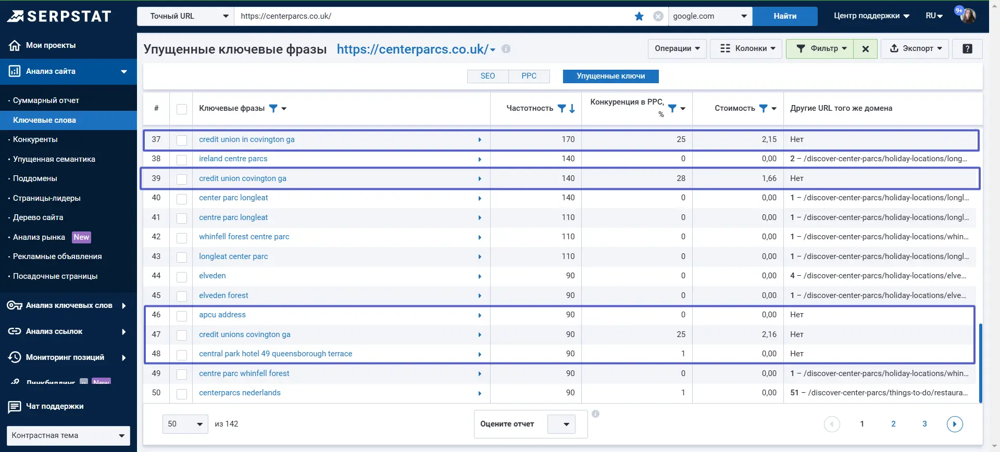This screenshot has height=452, width=1000.
Task: Open rows-per-page dropdown showing 50
Action: (185, 424)
